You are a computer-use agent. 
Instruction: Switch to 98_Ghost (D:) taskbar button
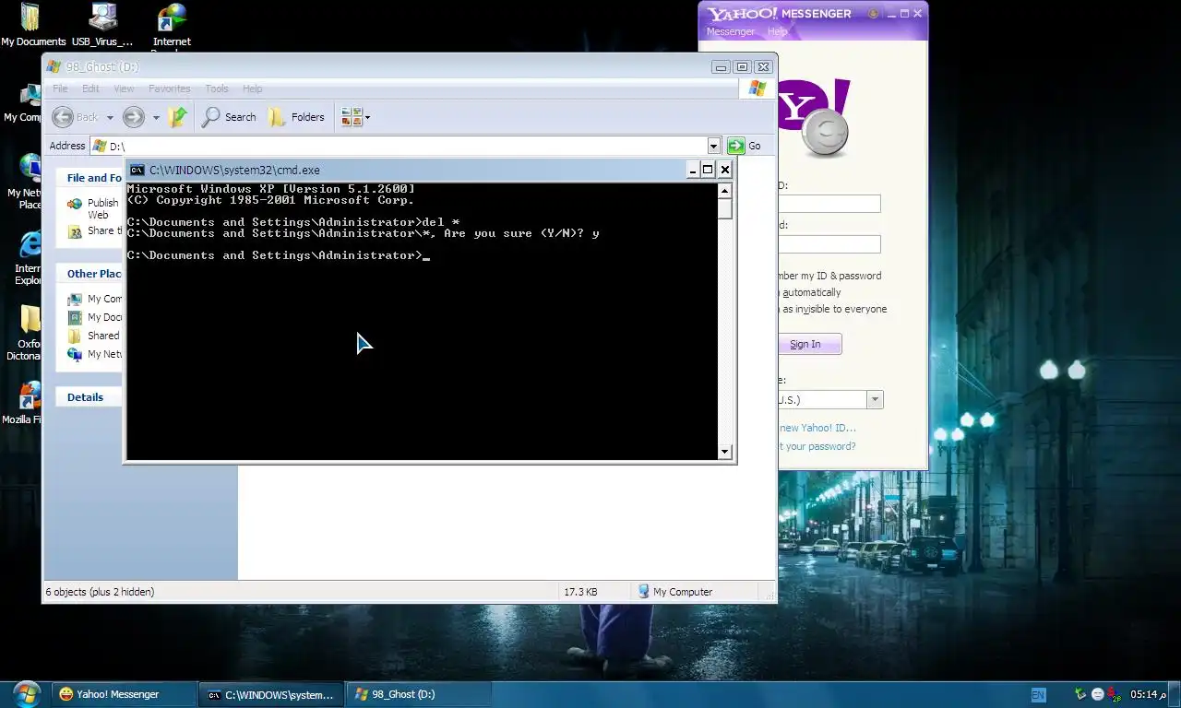[418, 694]
